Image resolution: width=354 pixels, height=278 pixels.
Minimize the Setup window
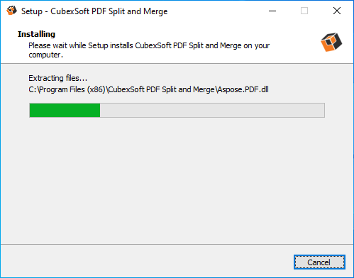[272, 11]
